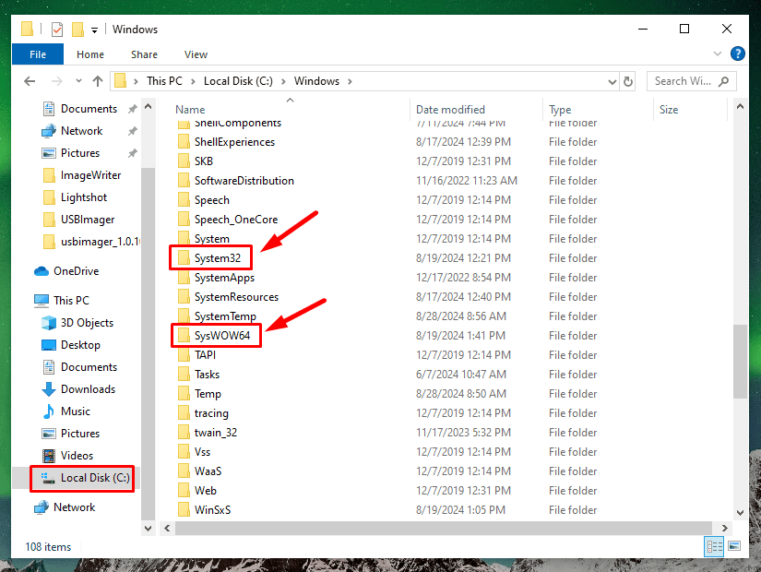Switch to the Share ribbon tab

pos(144,54)
